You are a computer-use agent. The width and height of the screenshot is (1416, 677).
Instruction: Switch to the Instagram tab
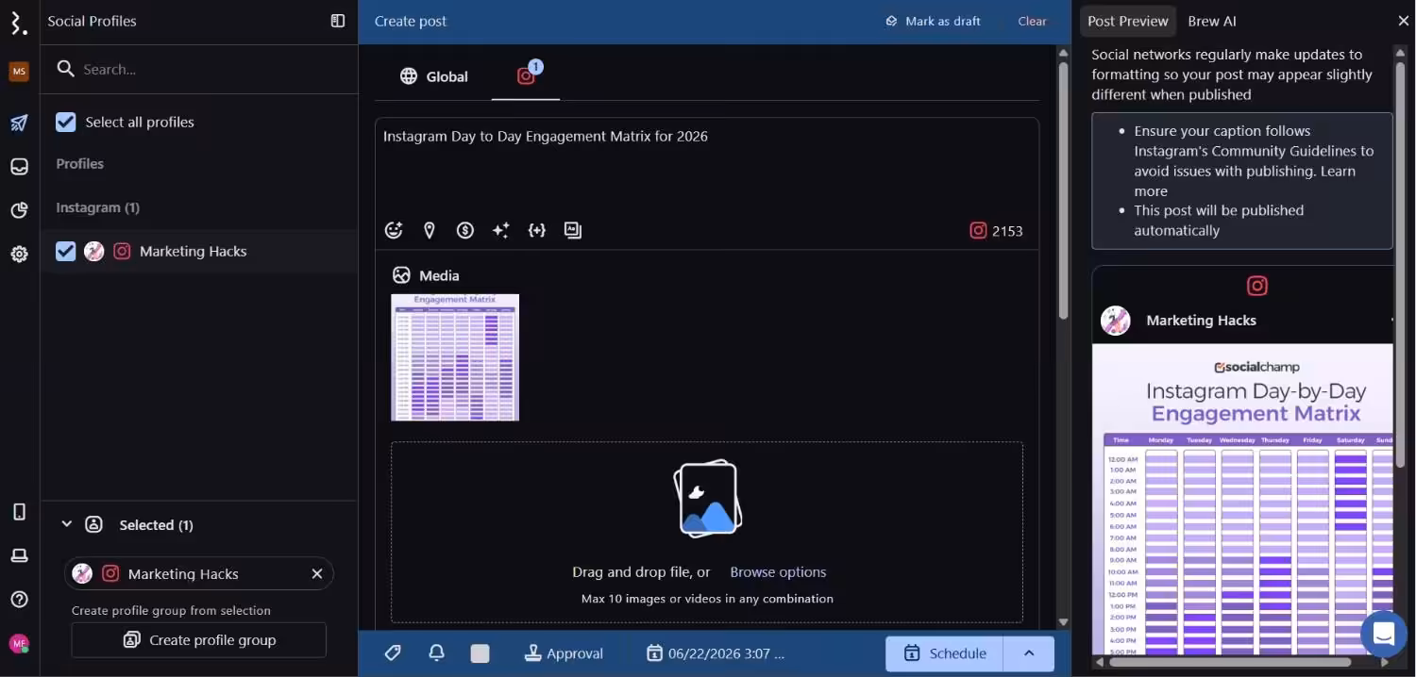(x=526, y=76)
